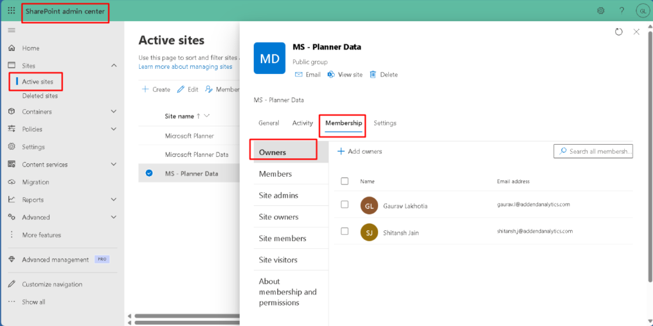Click the Policies sliders icon
Viewport: 653px width, 326px height.
pos(12,130)
